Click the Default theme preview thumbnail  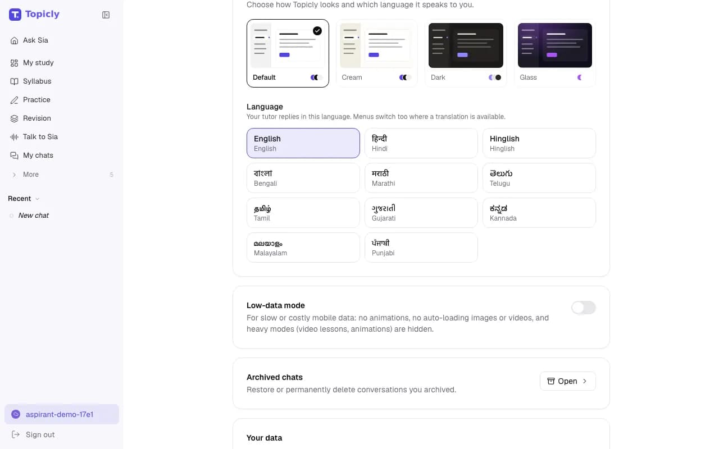pyautogui.click(x=288, y=45)
